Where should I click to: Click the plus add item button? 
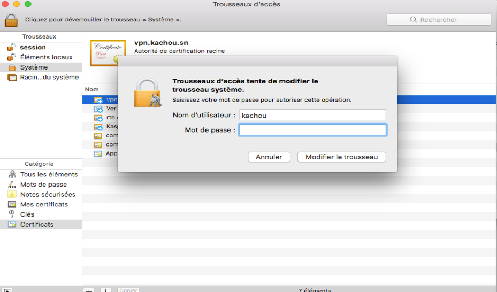[x=89, y=290]
